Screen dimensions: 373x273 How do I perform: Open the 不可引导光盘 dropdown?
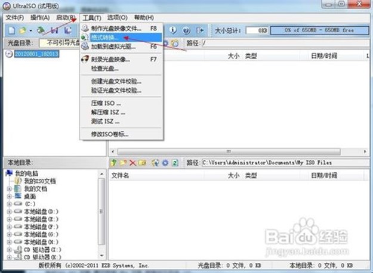tap(60, 43)
